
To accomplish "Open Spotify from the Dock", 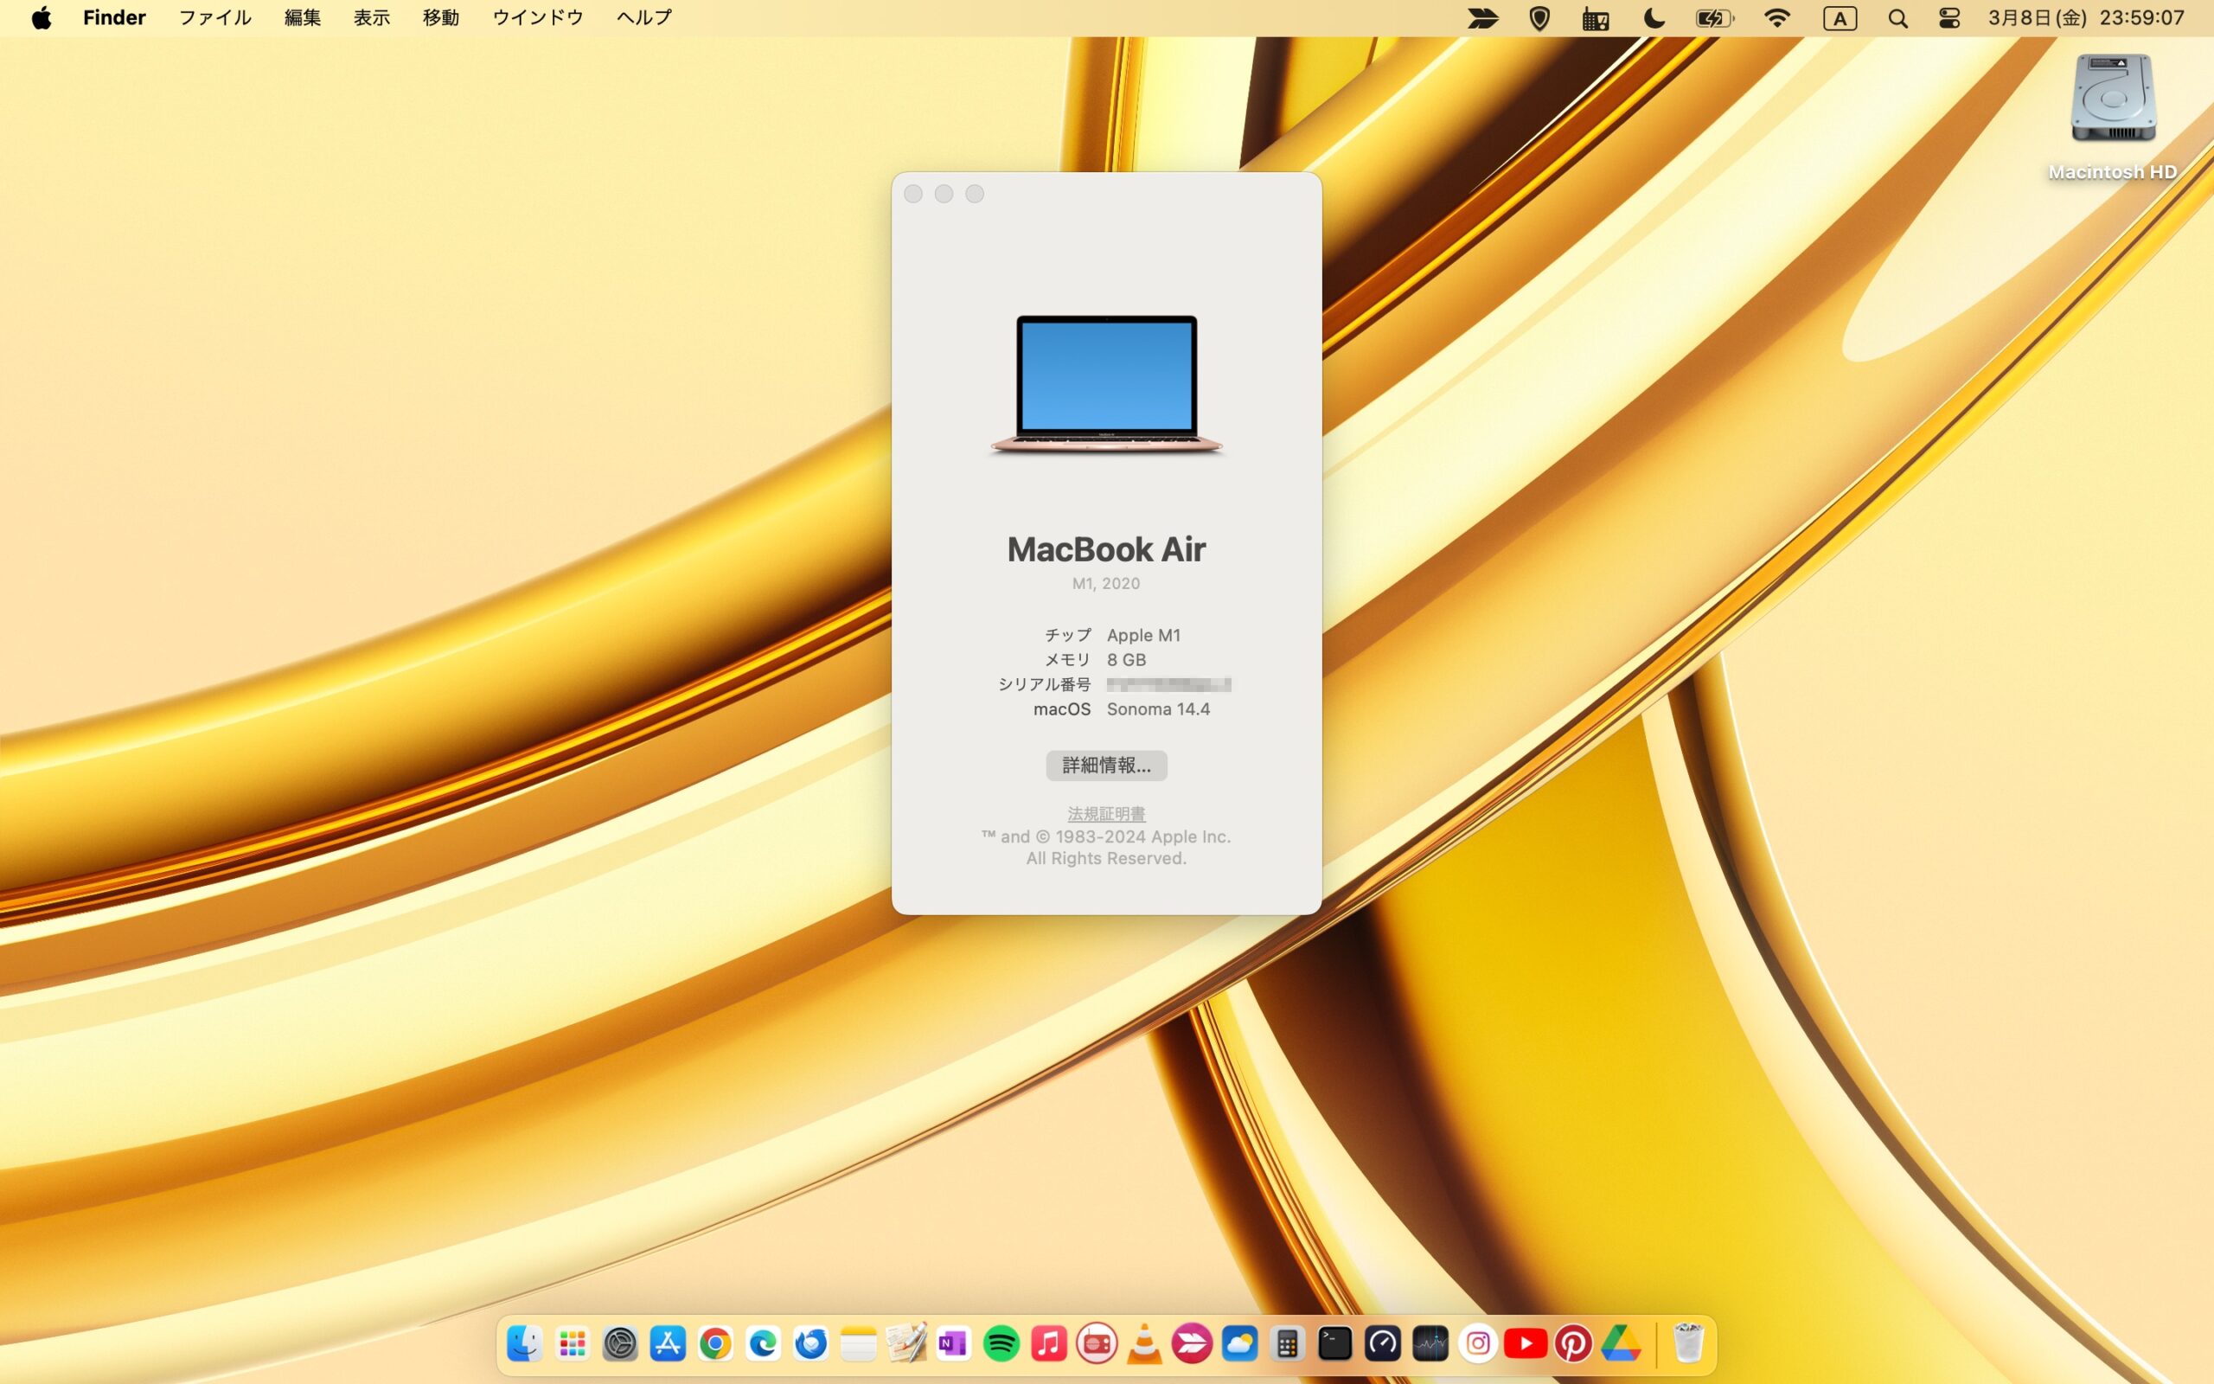I will (x=1001, y=1343).
